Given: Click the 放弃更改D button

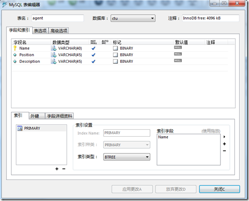Looking at the screenshot, I should coord(176,189).
